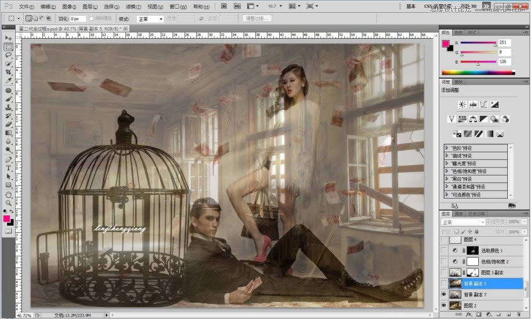531x319 pixels.
Task: Show the 图层 3 副本 layer
Action: 445,272
